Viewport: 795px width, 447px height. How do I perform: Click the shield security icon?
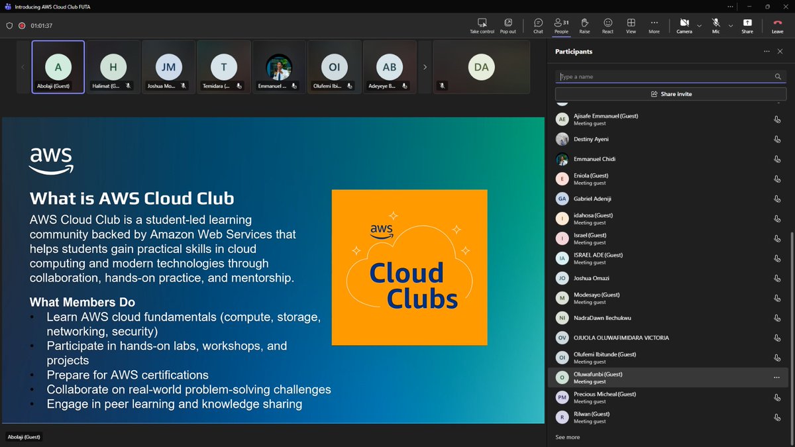(x=9, y=26)
